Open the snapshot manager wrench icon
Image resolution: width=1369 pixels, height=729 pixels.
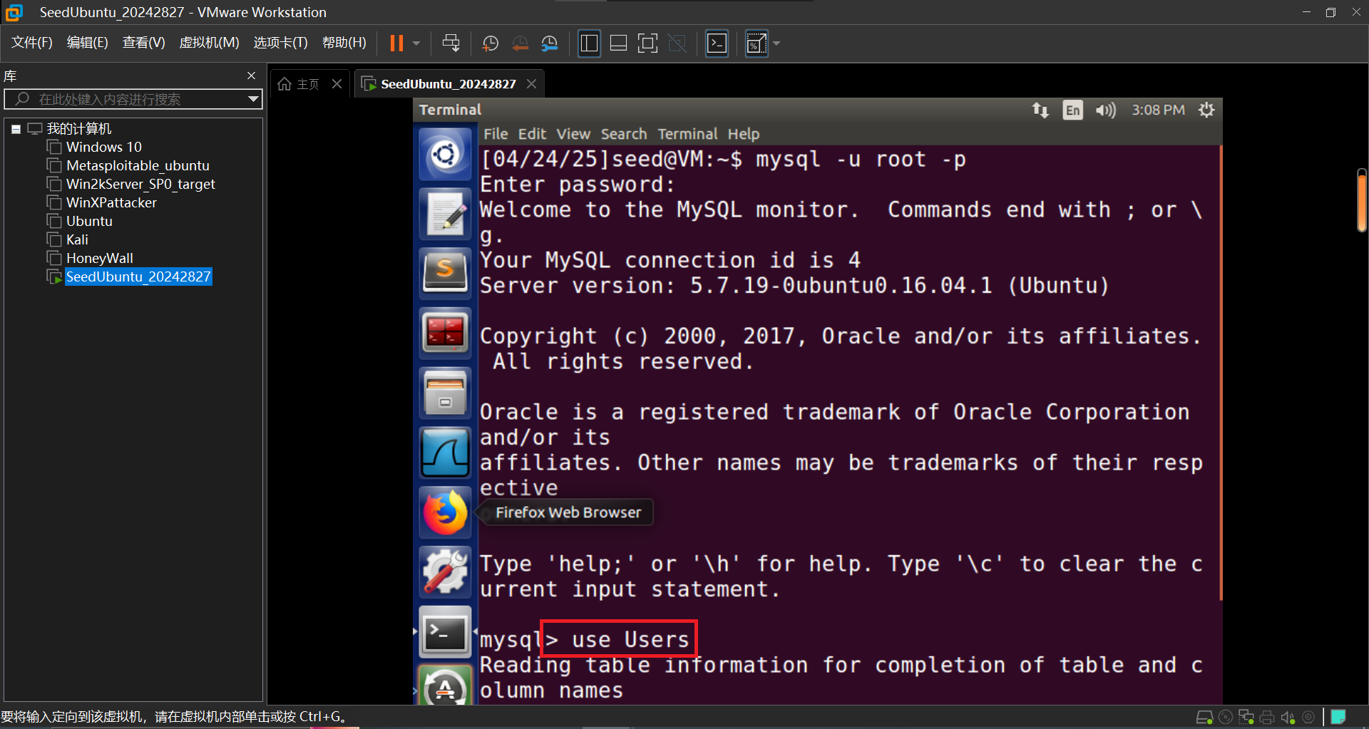click(550, 43)
